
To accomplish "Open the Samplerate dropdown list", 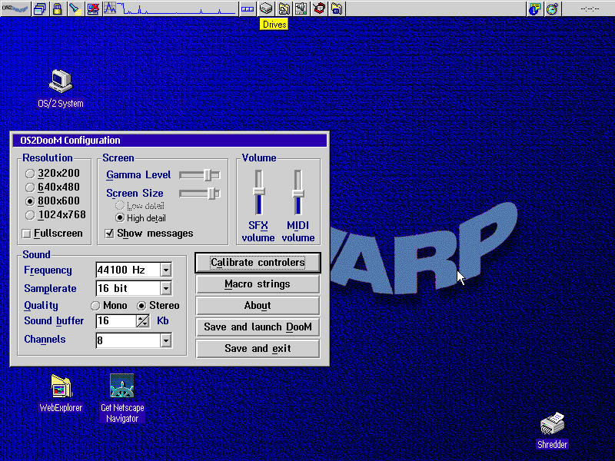I will point(165,289).
